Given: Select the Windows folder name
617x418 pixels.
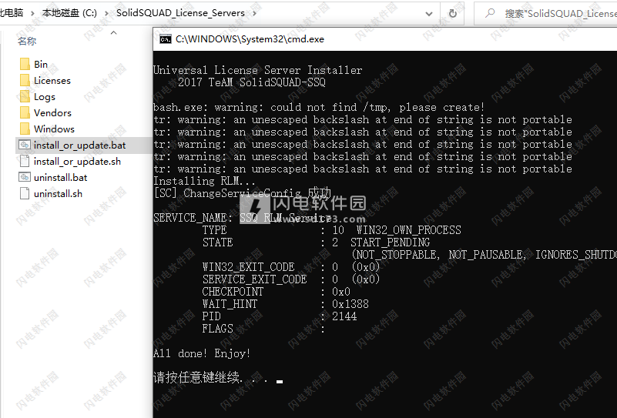Looking at the screenshot, I should (x=54, y=129).
